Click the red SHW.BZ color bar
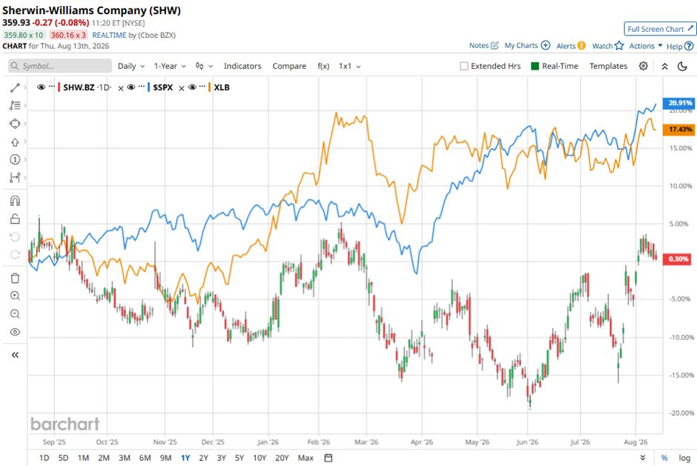The width and height of the screenshot is (697, 466). click(x=59, y=87)
